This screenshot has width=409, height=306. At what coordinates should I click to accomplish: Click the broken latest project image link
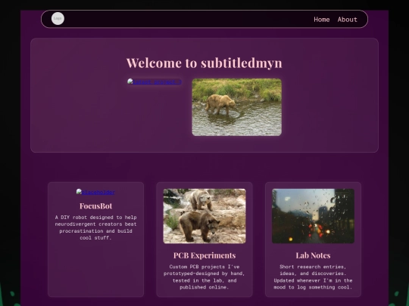[x=155, y=82]
